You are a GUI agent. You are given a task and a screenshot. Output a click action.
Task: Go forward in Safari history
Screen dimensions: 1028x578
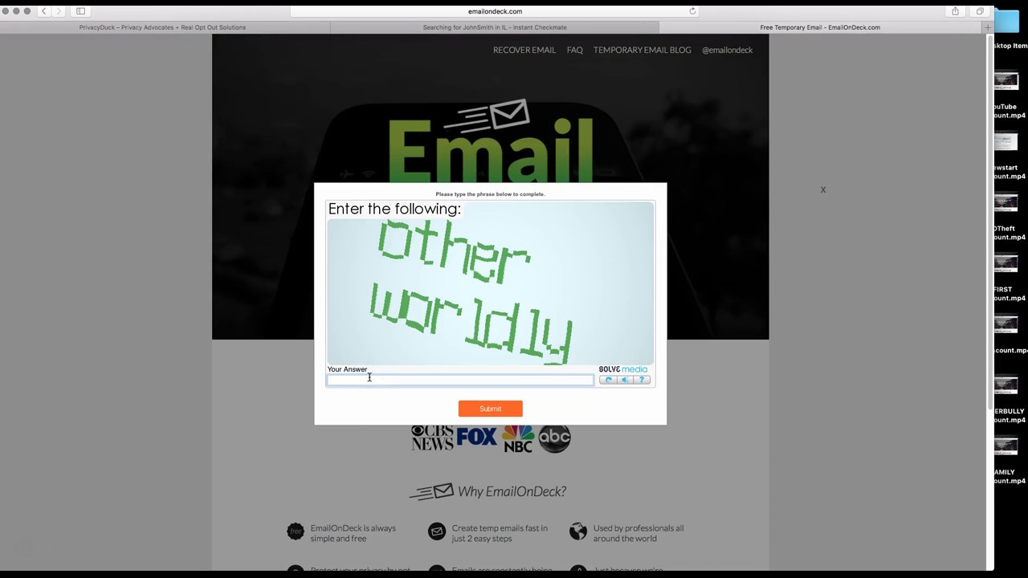pos(59,11)
